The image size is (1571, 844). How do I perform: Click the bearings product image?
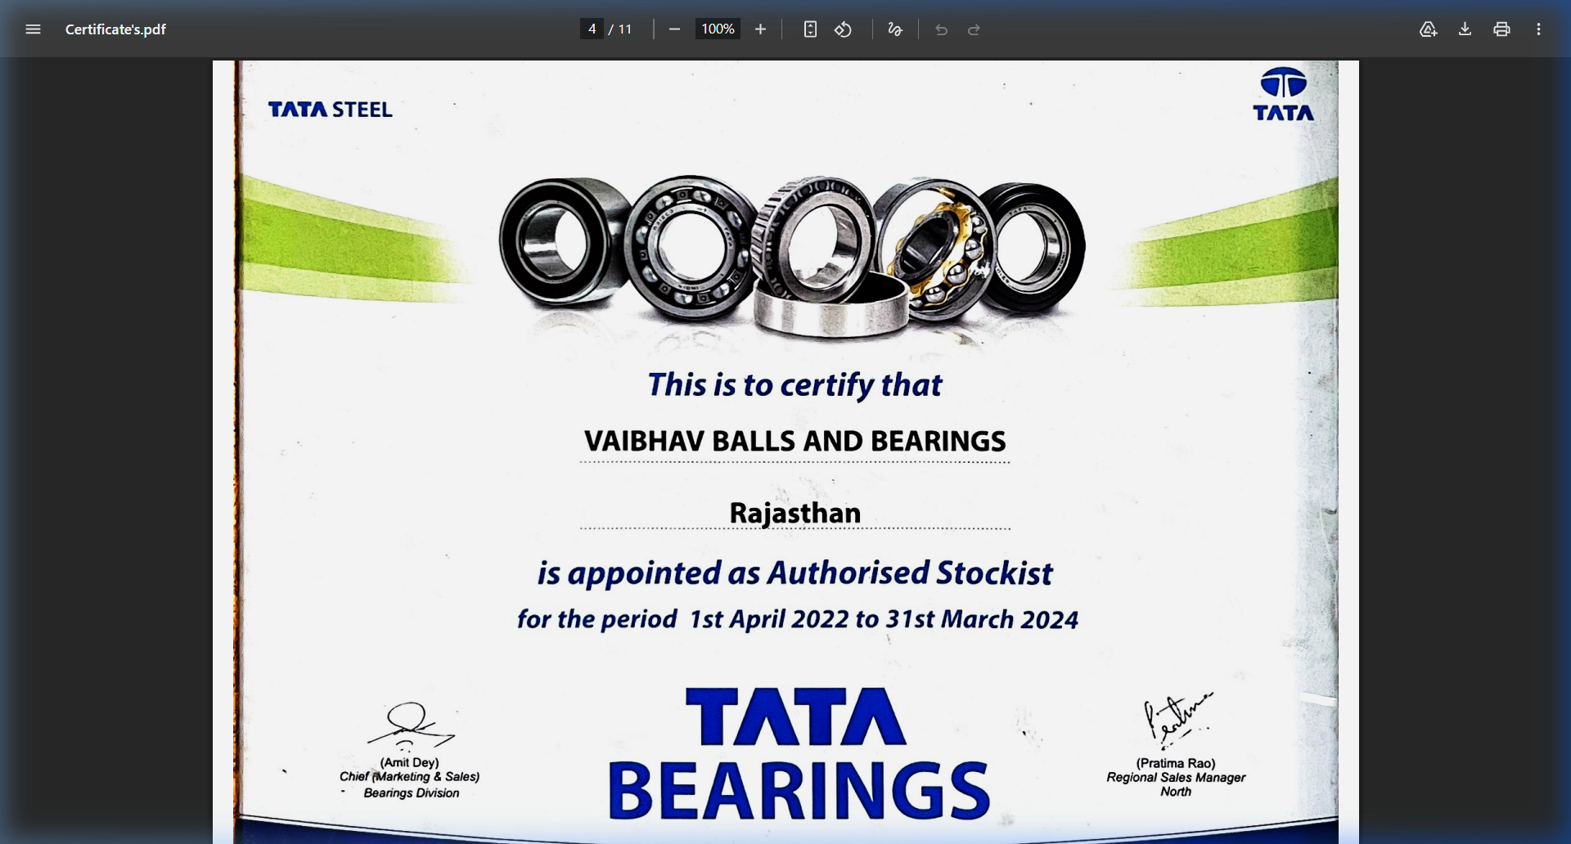point(792,256)
